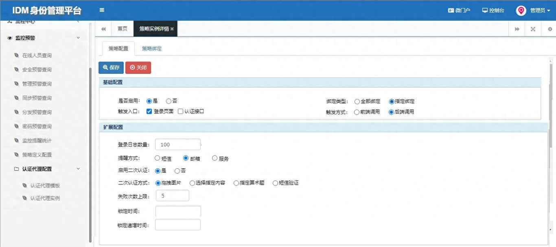Viewport: 556px width, 247px height.
Task: Open 认证代理实例 in sidebar
Action: (45, 198)
